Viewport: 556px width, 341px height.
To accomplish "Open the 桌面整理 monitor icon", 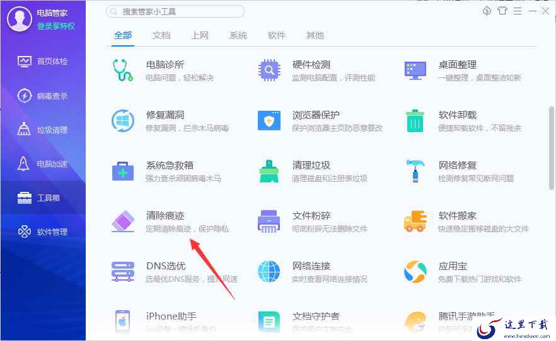I will pyautogui.click(x=415, y=70).
